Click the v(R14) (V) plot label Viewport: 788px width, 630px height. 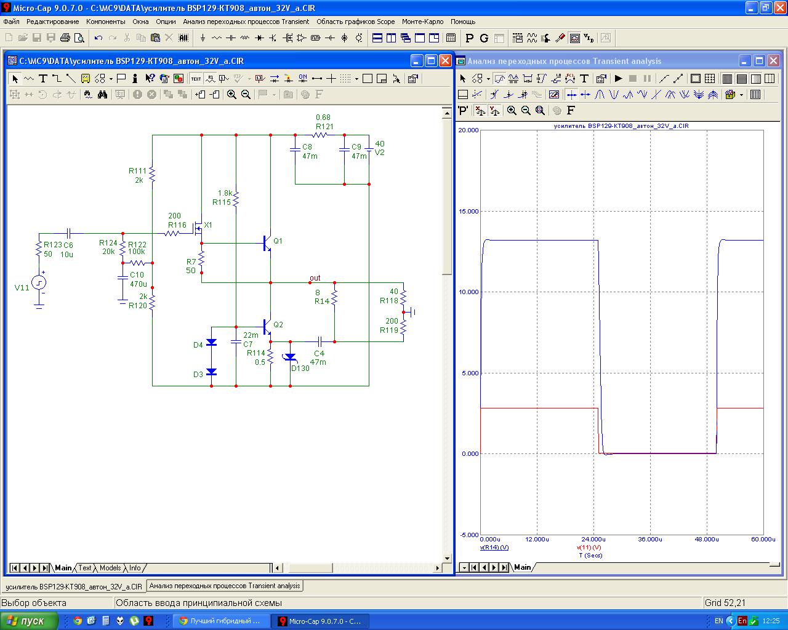(494, 547)
